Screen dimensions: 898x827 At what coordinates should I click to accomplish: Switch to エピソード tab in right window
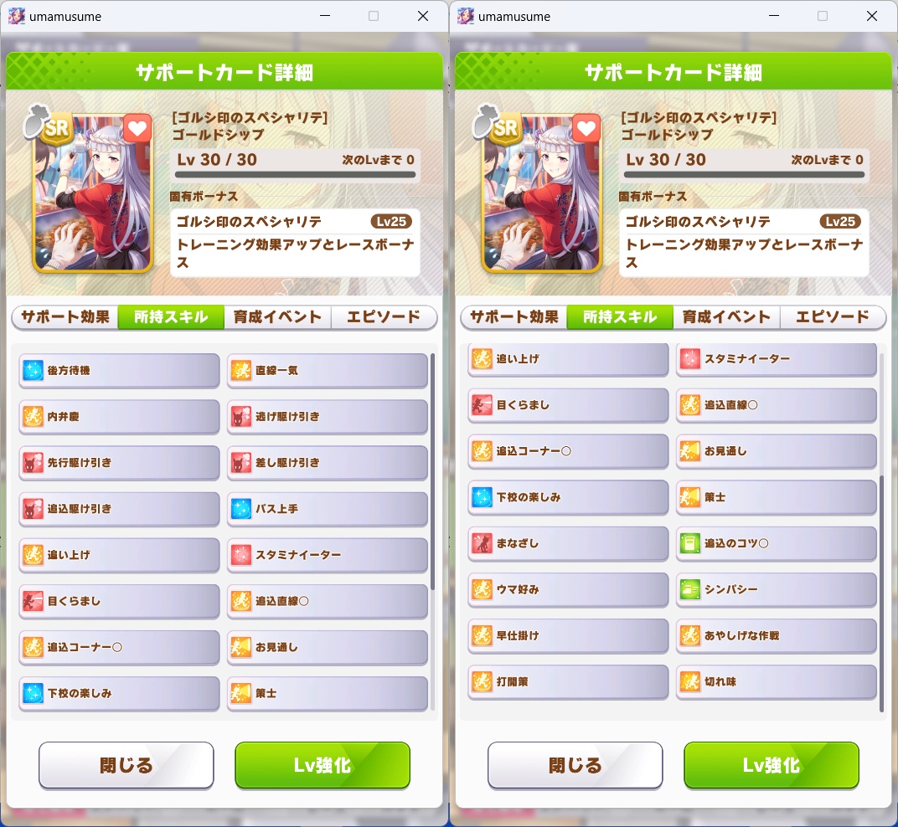(x=833, y=317)
